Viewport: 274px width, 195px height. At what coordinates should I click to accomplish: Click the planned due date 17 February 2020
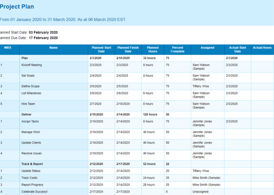tap(43, 38)
